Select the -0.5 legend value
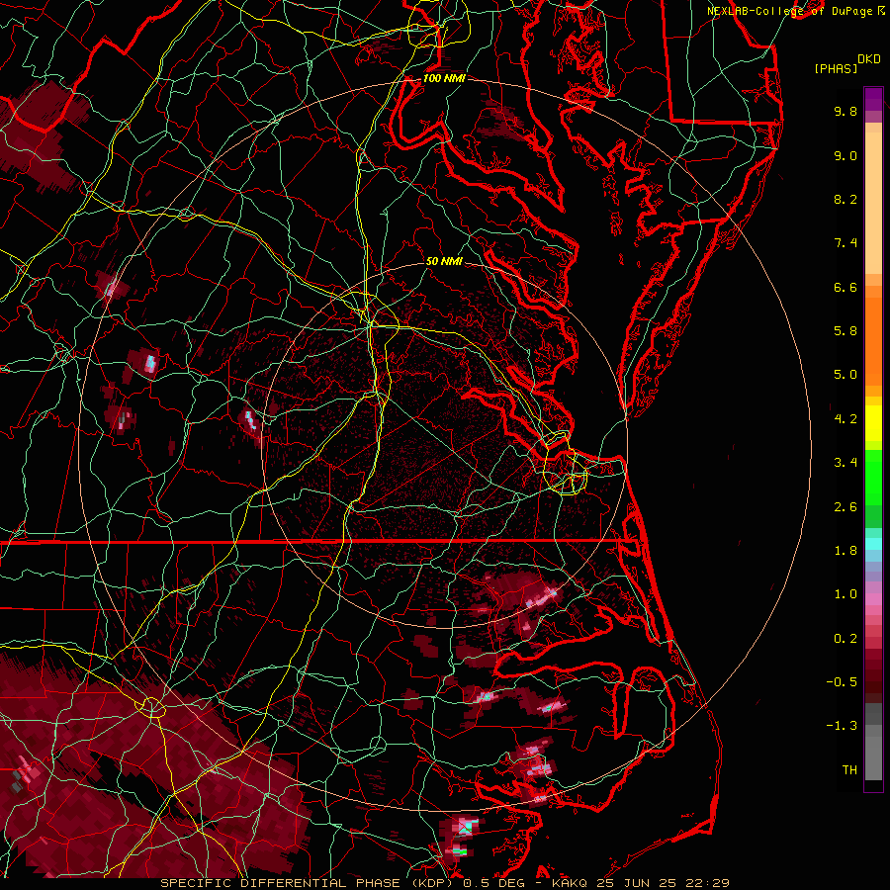Viewport: 890px width, 890px height. coord(842,682)
